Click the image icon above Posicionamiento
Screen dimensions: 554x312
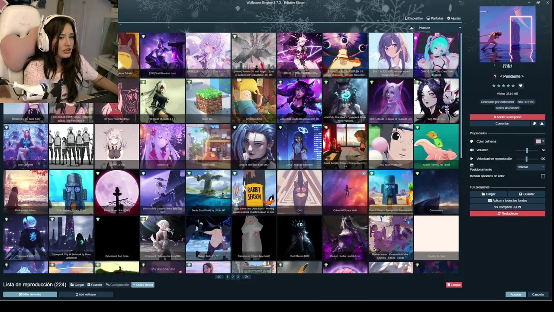(x=472, y=165)
